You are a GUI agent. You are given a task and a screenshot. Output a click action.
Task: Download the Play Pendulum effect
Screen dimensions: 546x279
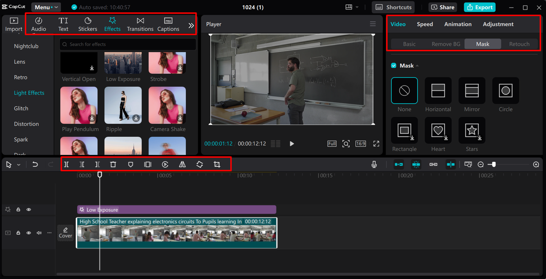pyautogui.click(x=92, y=118)
